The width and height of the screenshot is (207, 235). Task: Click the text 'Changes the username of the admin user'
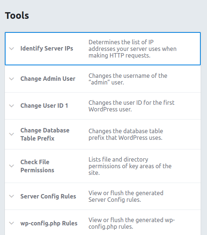[128, 79]
